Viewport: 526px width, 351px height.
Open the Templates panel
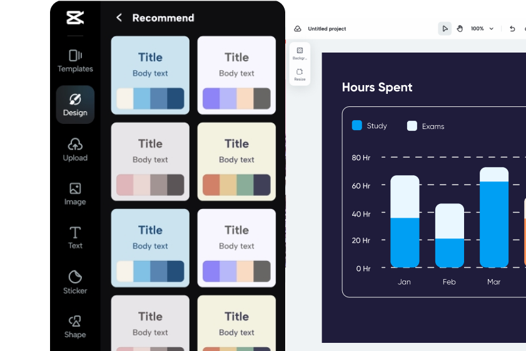tap(75, 61)
